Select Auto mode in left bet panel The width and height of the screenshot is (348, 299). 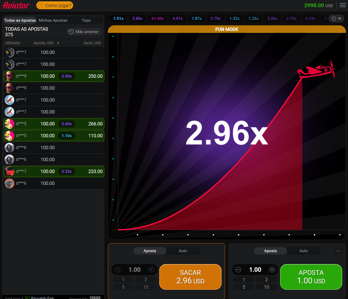[183, 251]
